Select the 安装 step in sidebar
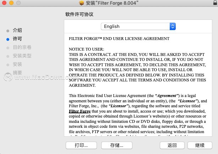 (x=17, y=64)
